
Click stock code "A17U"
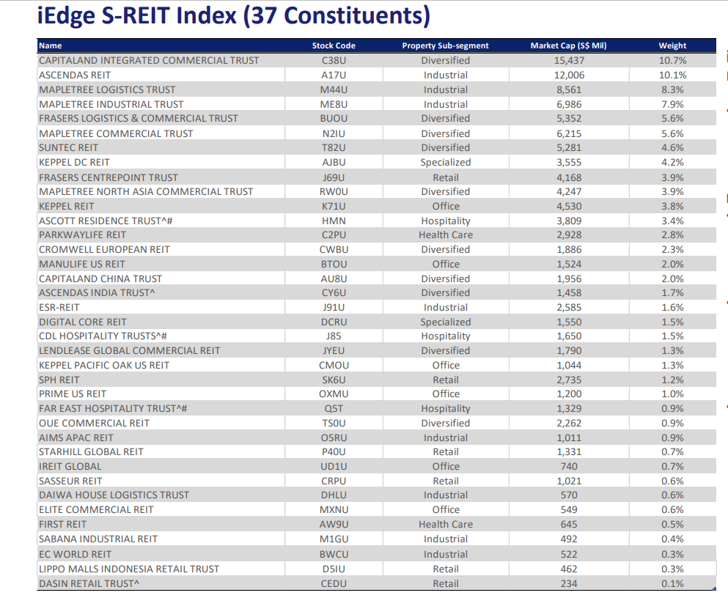334,75
